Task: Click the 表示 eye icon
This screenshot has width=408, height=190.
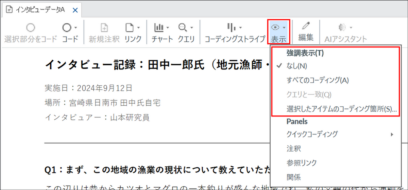Action: click(275, 27)
